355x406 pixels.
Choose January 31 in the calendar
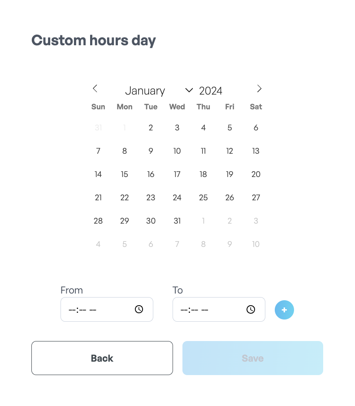coord(177,221)
